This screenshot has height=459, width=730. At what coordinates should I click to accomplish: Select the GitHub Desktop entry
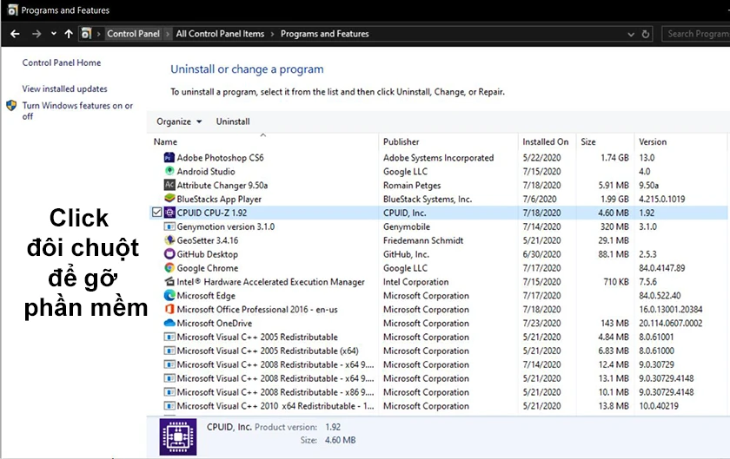[207, 254]
